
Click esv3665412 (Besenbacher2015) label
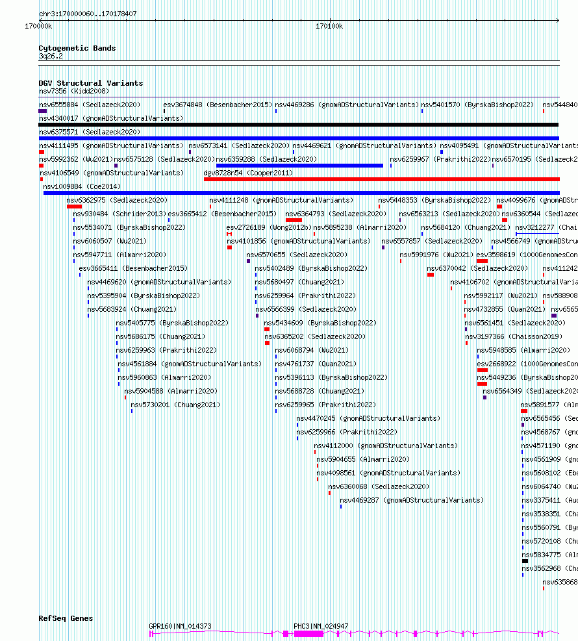point(222,214)
